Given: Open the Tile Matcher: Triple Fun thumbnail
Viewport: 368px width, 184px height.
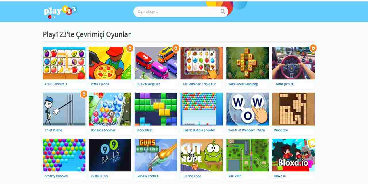Looking at the screenshot, I should 202,63.
